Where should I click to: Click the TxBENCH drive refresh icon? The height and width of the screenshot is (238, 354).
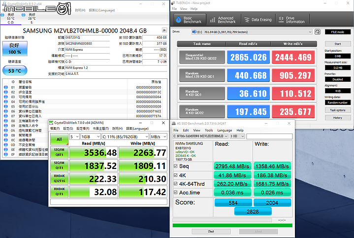pos(318,32)
